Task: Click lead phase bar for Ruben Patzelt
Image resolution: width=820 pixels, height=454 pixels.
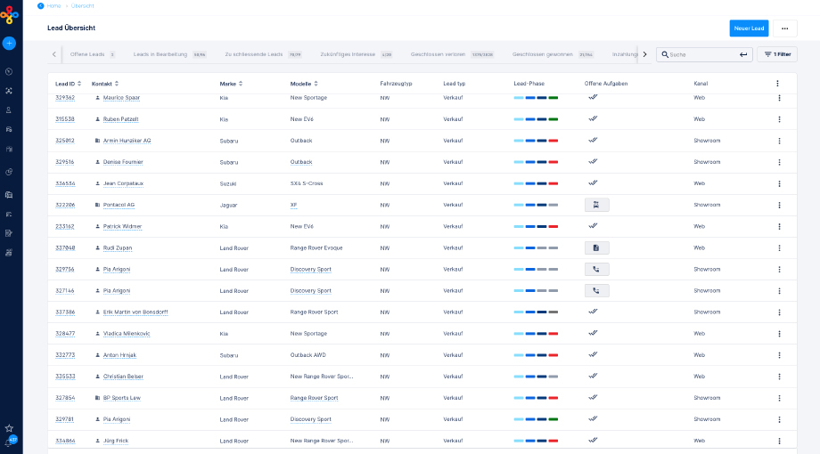Action: [536, 119]
